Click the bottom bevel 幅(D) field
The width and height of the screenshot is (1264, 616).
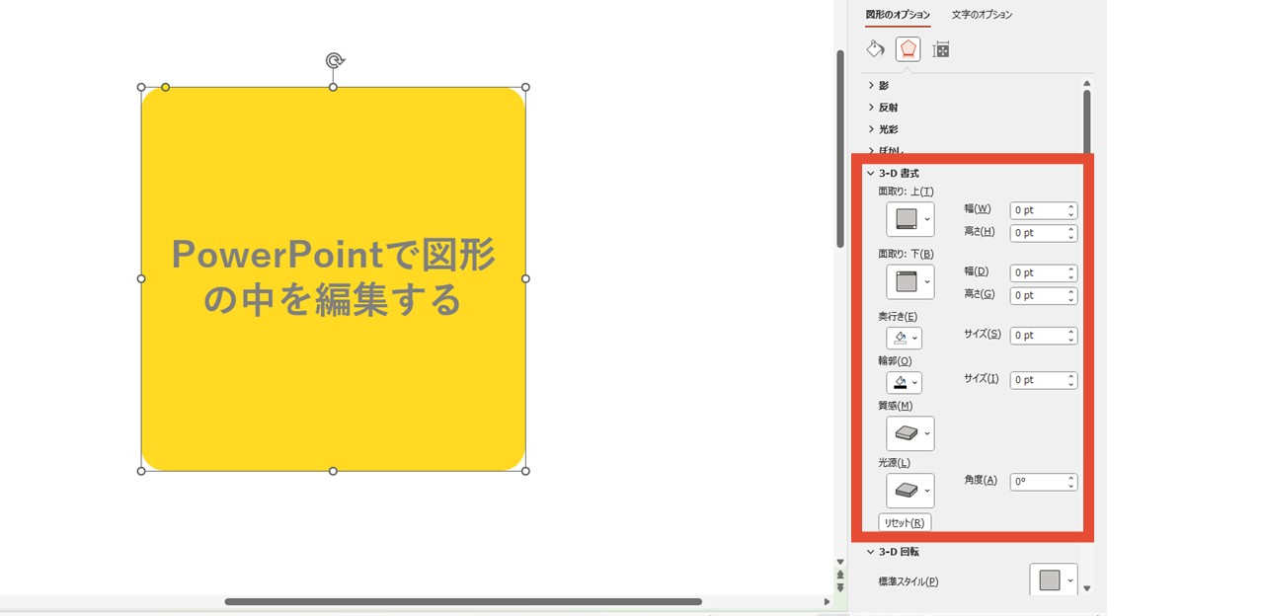tap(1038, 272)
